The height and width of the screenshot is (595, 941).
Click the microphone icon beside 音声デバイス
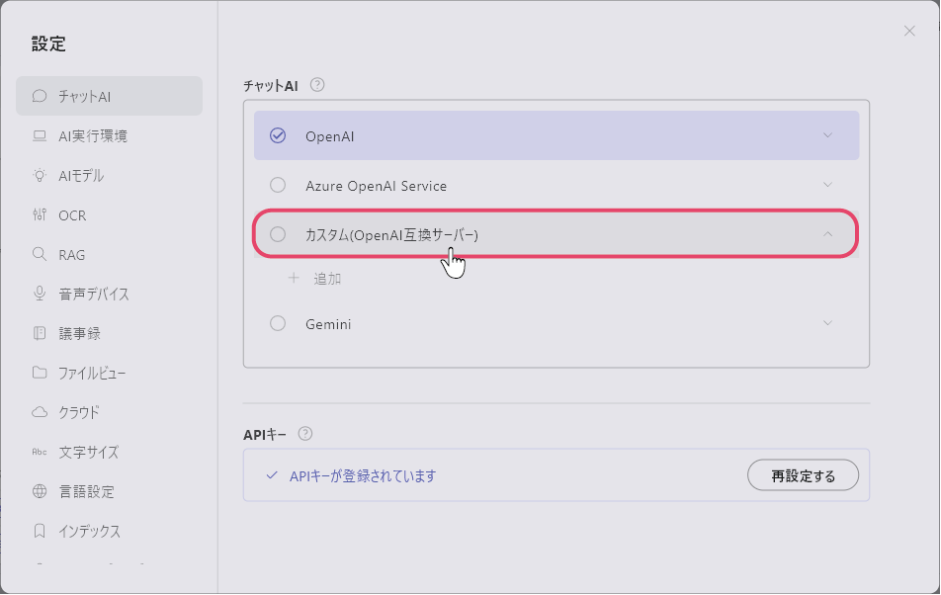click(40, 294)
